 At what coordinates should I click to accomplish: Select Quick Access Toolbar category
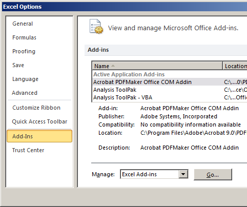[39, 121]
